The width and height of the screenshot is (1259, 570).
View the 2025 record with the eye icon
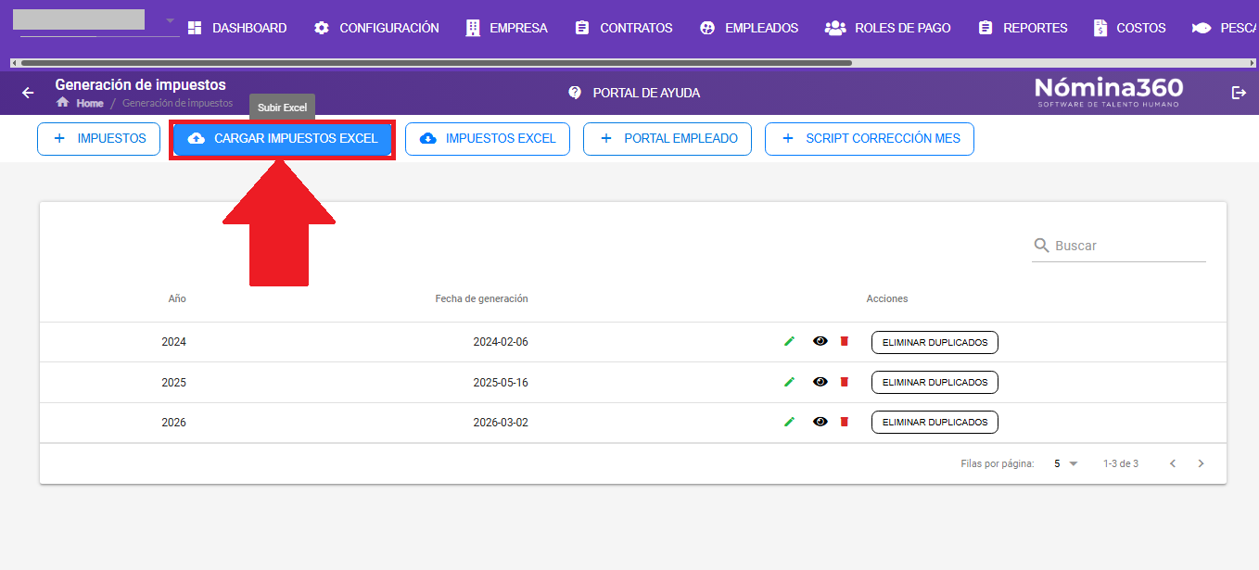(x=820, y=382)
